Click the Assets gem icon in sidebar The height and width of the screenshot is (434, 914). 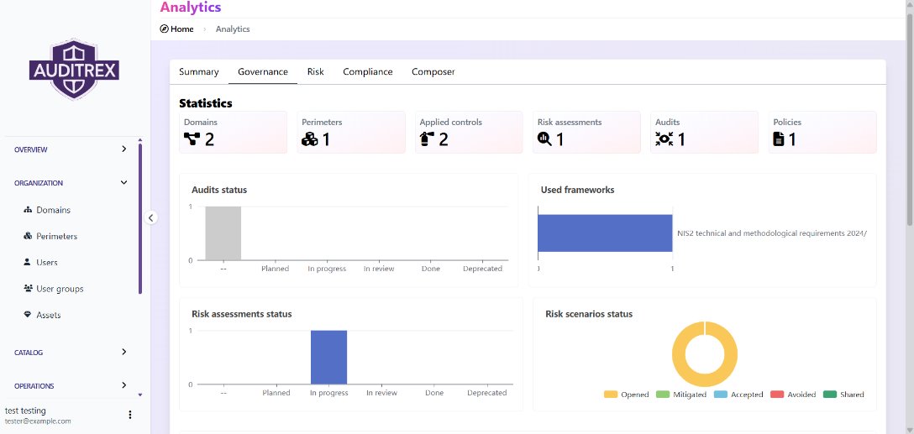28,316
